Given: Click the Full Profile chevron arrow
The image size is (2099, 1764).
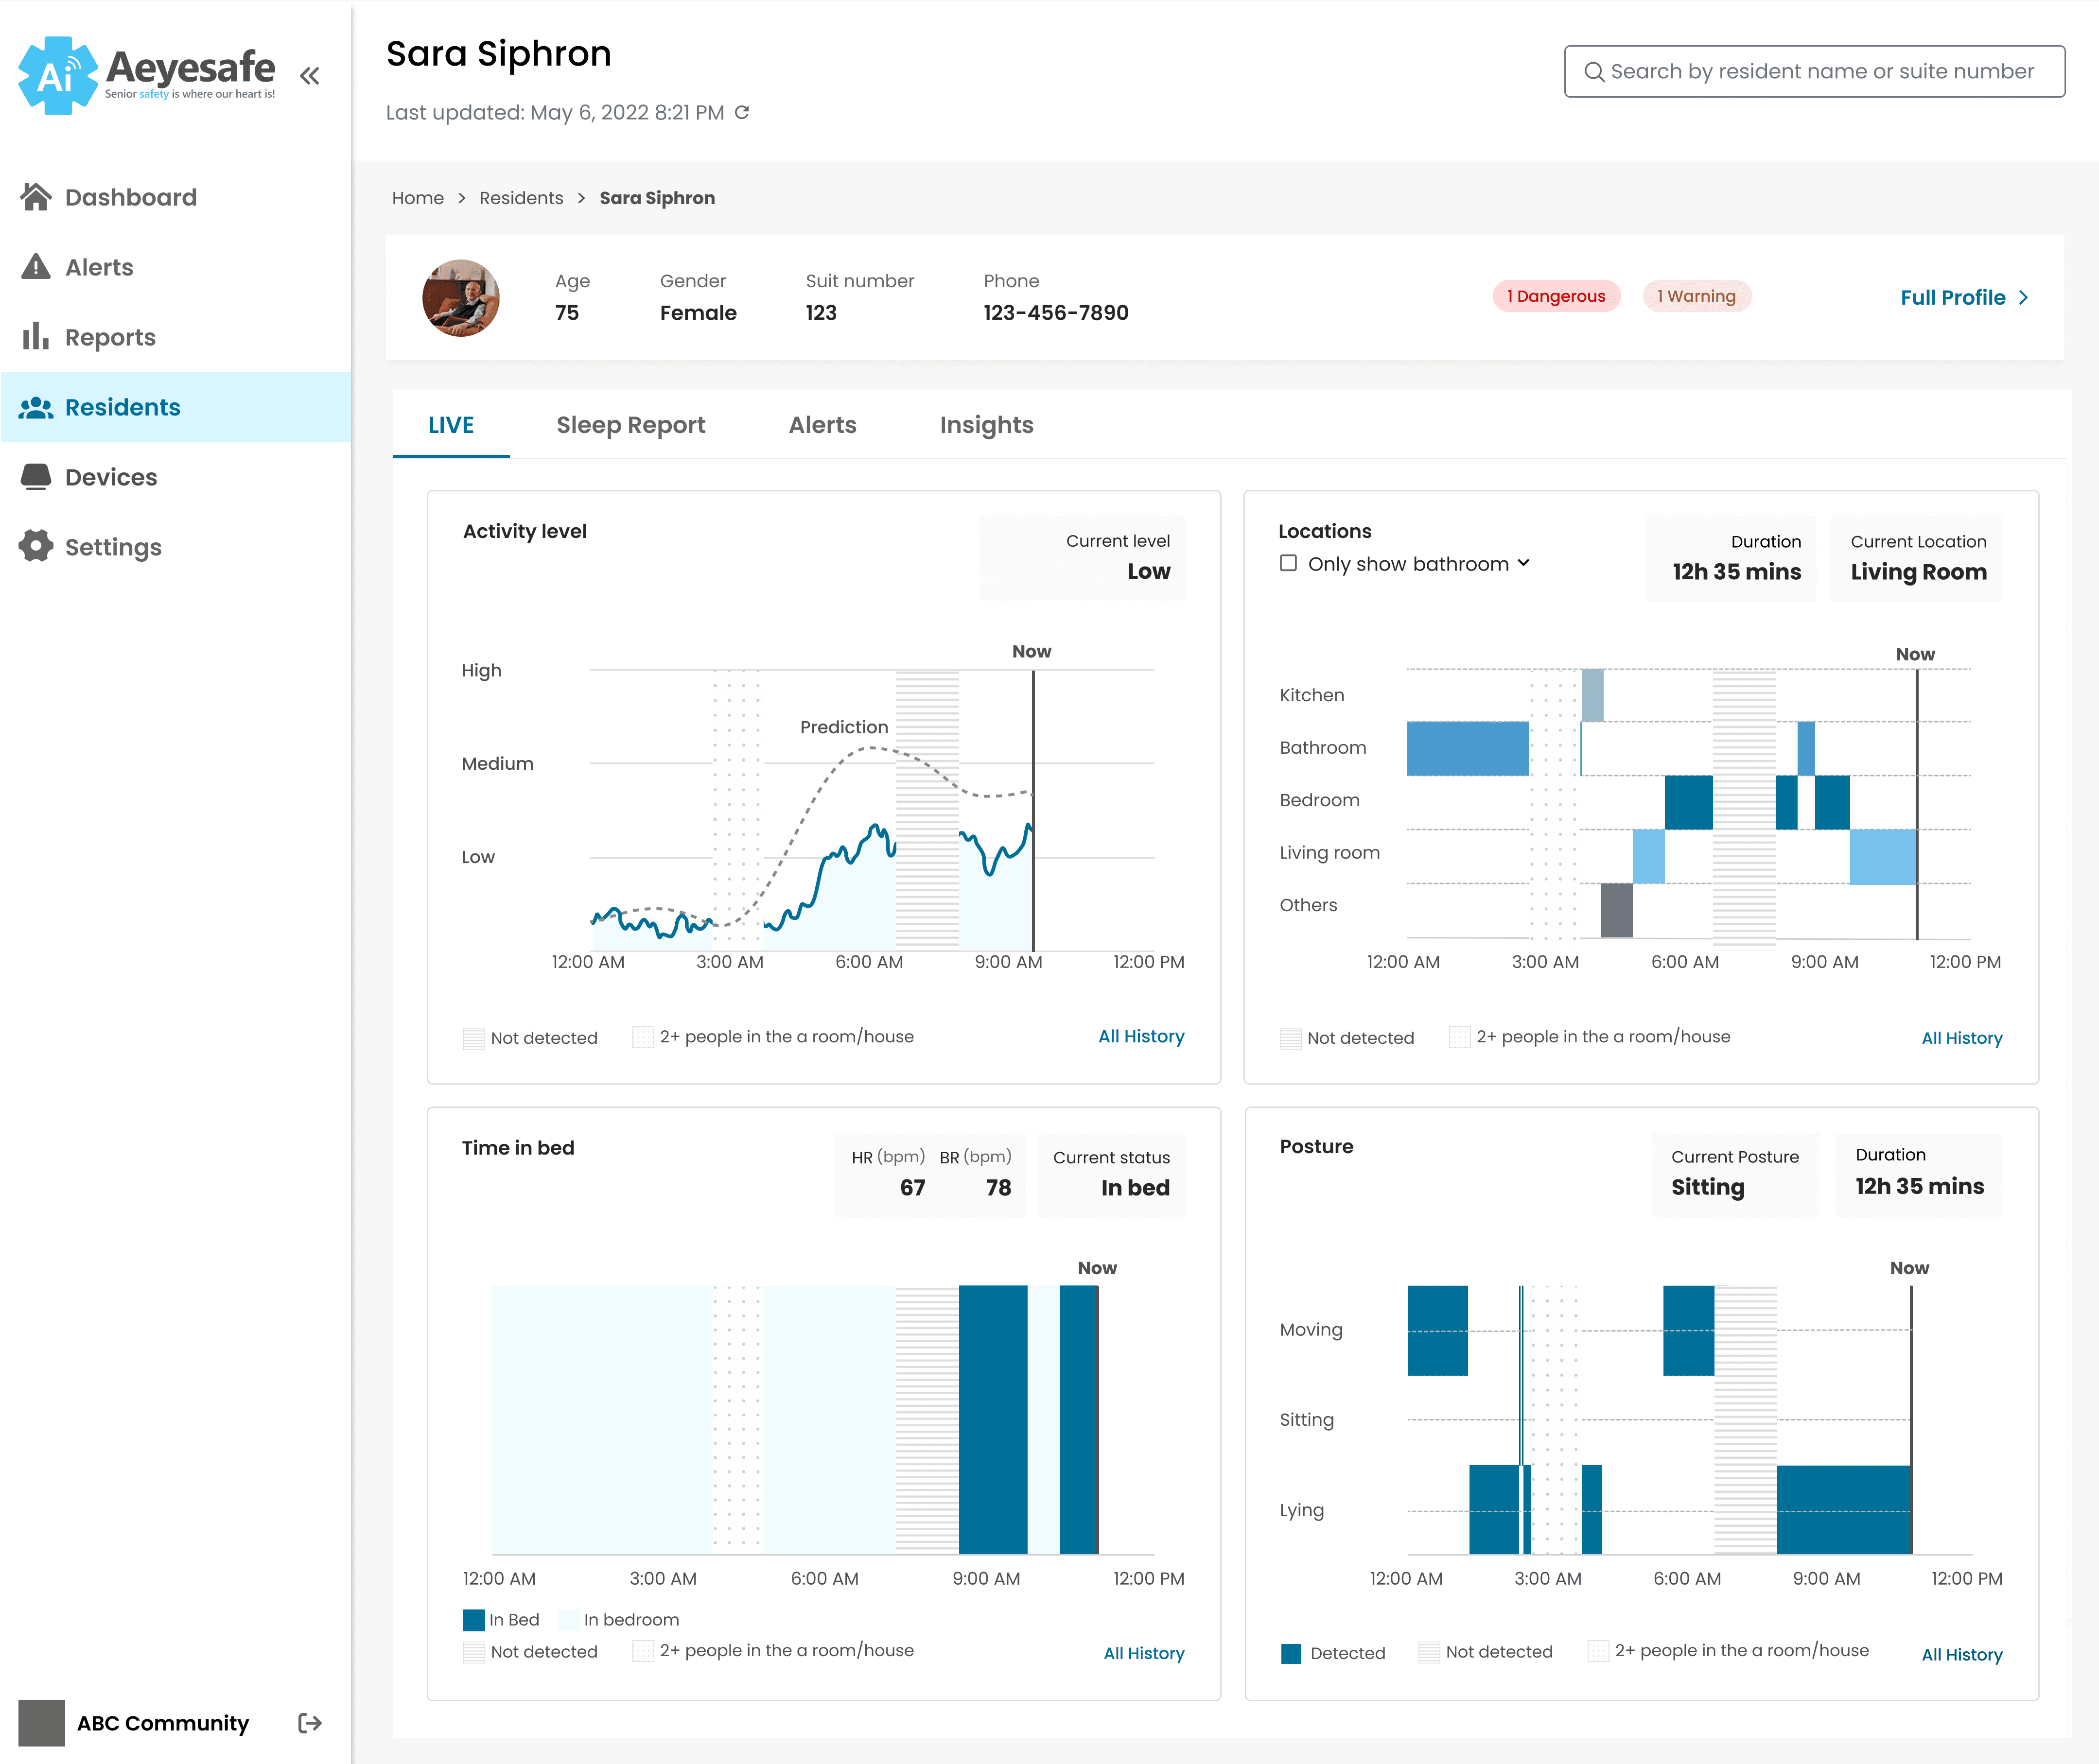Looking at the screenshot, I should coord(2023,298).
